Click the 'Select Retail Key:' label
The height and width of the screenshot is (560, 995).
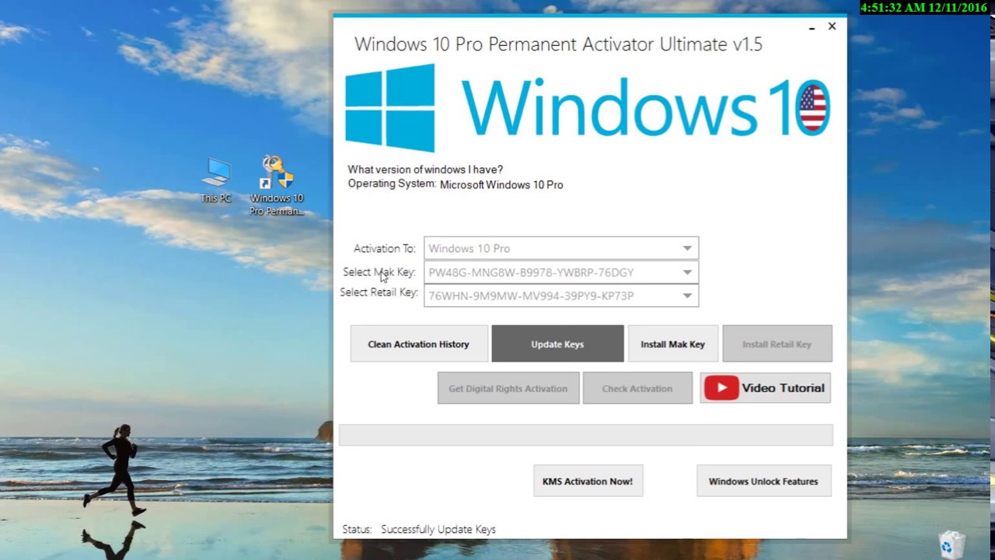click(379, 292)
